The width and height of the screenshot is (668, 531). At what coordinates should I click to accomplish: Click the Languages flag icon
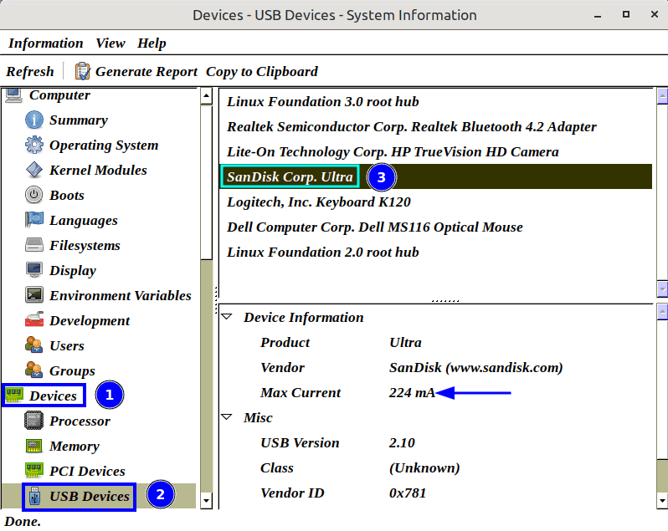click(x=33, y=221)
